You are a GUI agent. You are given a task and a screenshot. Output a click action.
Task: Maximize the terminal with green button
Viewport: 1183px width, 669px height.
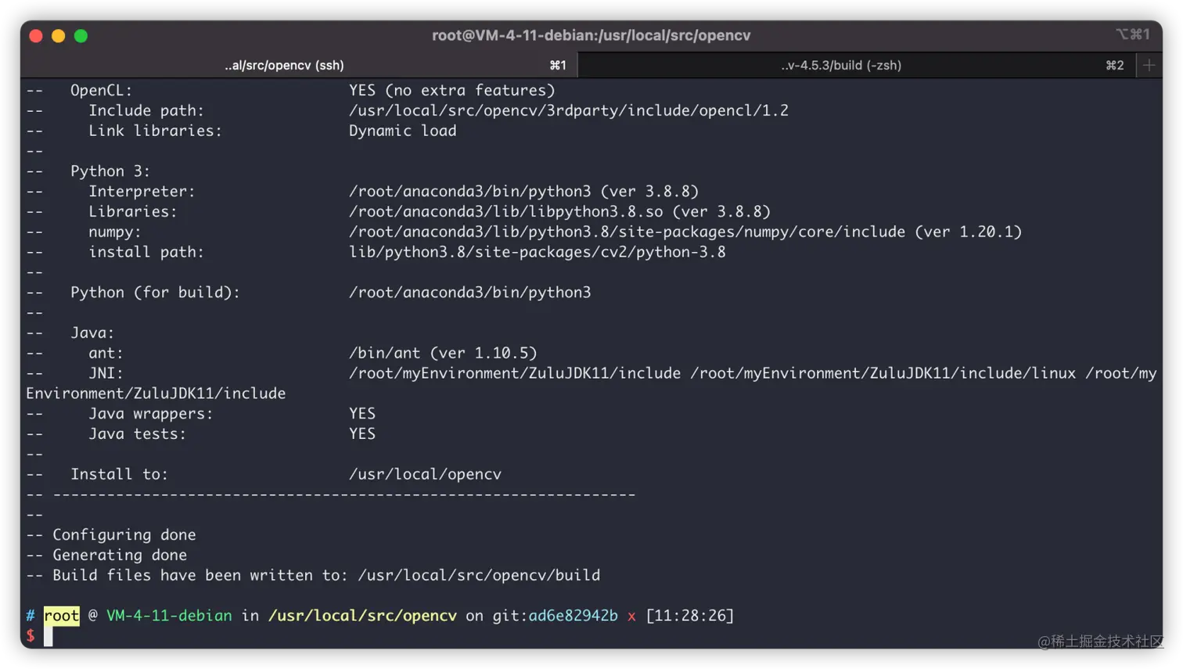click(x=81, y=36)
